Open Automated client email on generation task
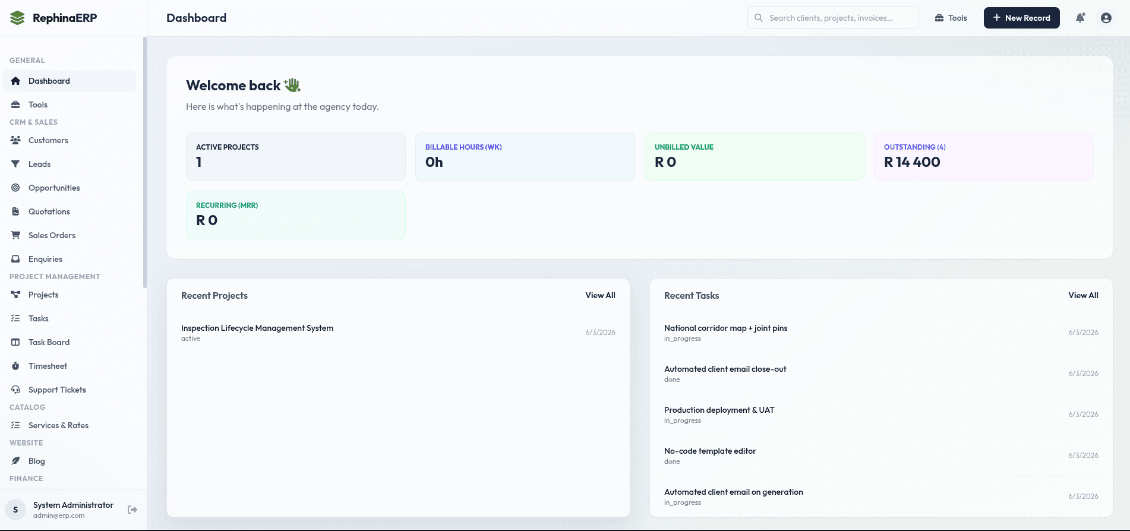This screenshot has height=531, width=1130. pos(881,497)
